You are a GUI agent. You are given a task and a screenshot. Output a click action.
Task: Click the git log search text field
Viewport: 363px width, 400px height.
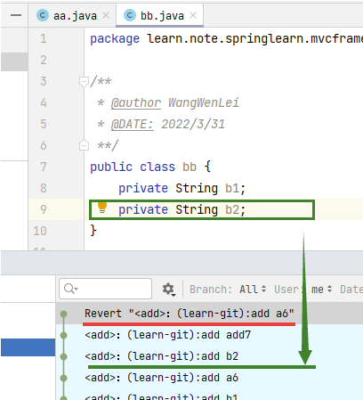tap(106, 289)
